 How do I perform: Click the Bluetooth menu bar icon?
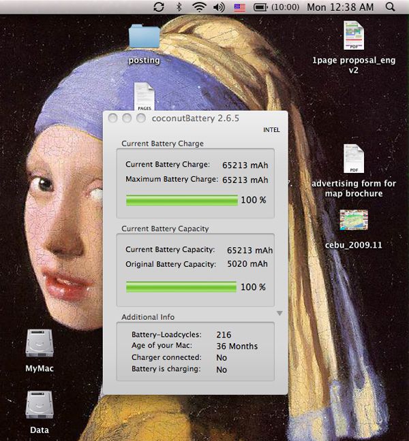click(x=179, y=7)
